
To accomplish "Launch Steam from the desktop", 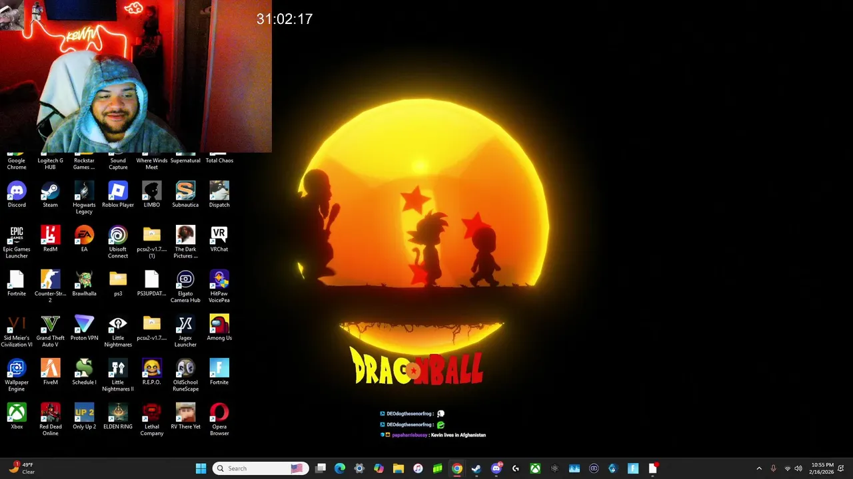I will (50, 195).
